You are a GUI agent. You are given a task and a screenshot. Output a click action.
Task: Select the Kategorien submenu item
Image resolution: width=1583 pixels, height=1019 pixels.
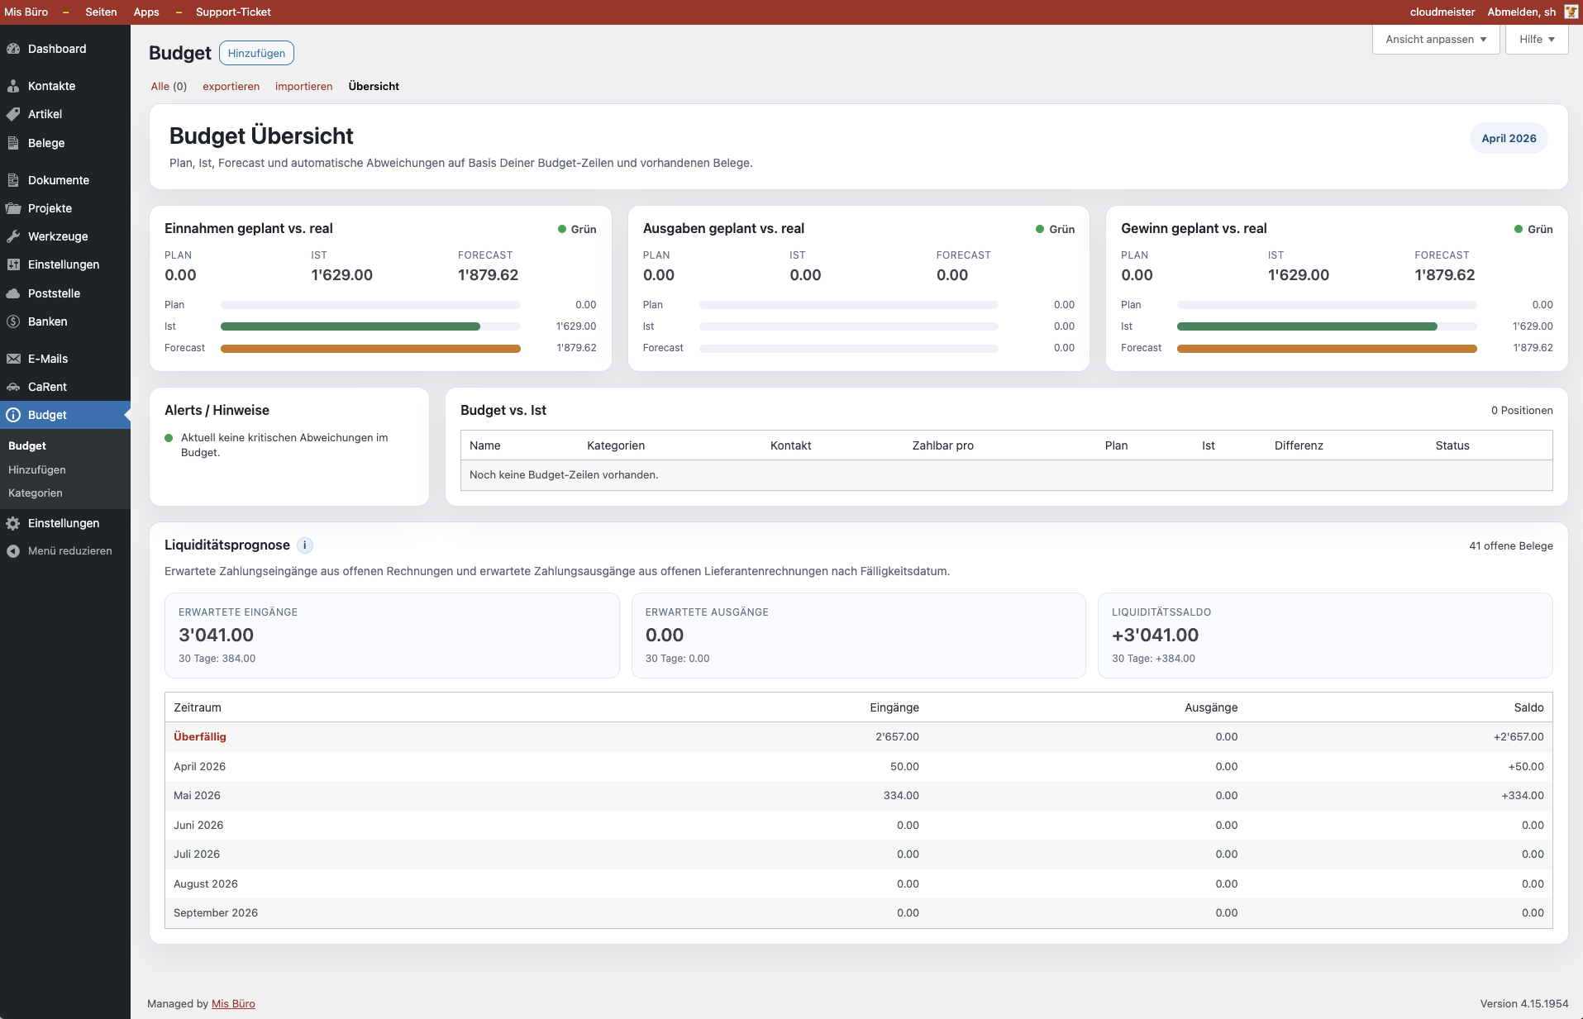[36, 493]
